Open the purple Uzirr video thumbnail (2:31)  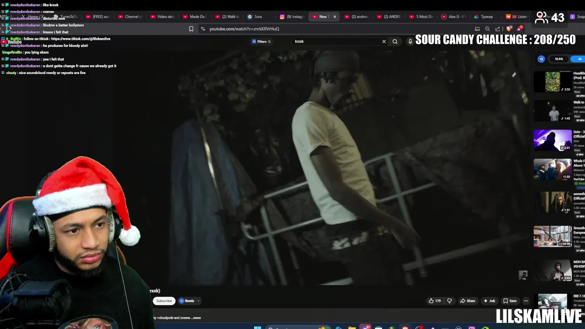[x=553, y=140]
